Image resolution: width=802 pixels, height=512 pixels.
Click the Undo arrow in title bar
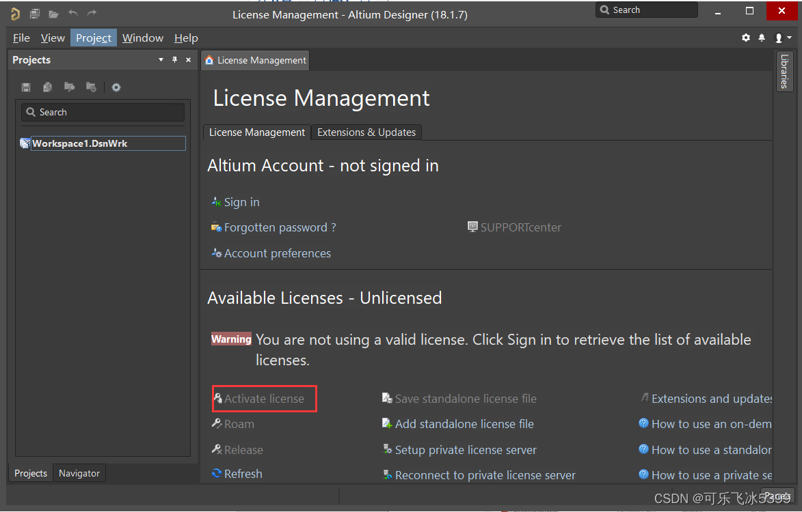73,14
